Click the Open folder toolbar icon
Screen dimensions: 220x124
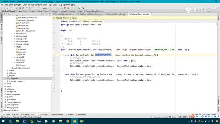[x=1, y=8]
